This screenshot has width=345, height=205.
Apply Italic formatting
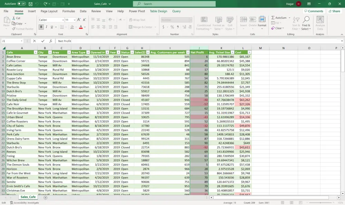coord(47,27)
